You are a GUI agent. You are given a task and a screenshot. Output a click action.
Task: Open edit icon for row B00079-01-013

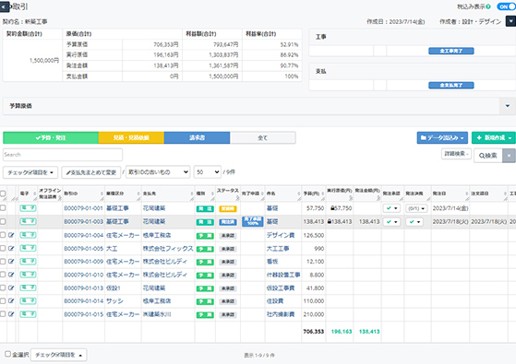pos(11,288)
